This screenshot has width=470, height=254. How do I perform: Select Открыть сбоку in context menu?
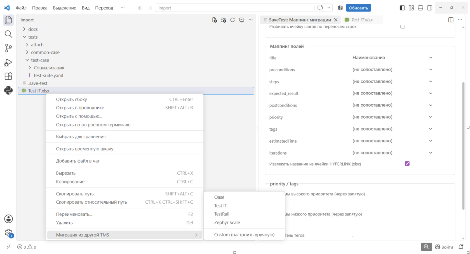(x=124, y=99)
